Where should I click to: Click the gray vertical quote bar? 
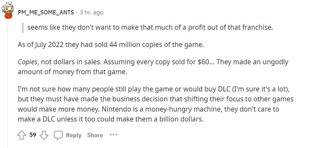click(23, 27)
